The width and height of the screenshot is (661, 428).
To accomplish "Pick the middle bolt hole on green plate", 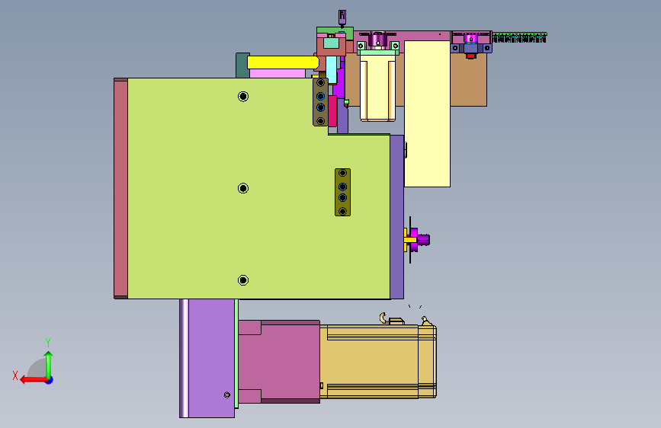I will pos(242,188).
